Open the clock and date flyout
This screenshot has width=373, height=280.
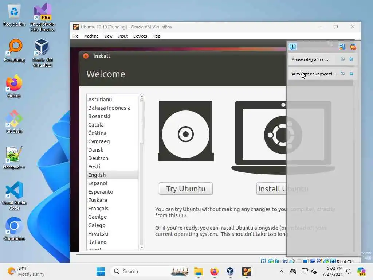click(333, 271)
